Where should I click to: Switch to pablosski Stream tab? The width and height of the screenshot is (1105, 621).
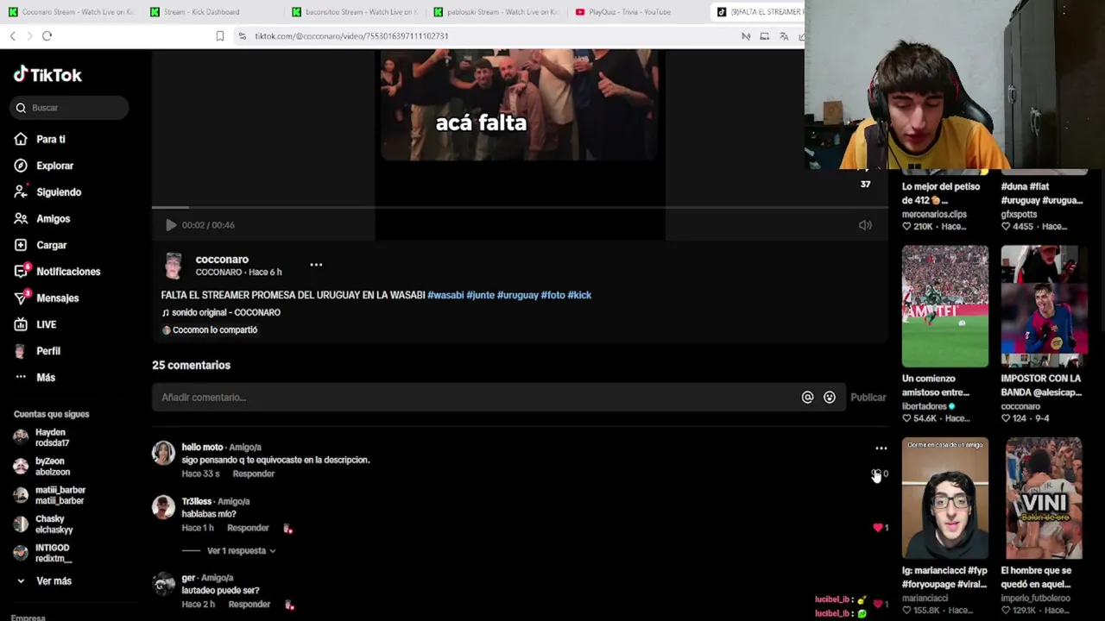tap(496, 12)
